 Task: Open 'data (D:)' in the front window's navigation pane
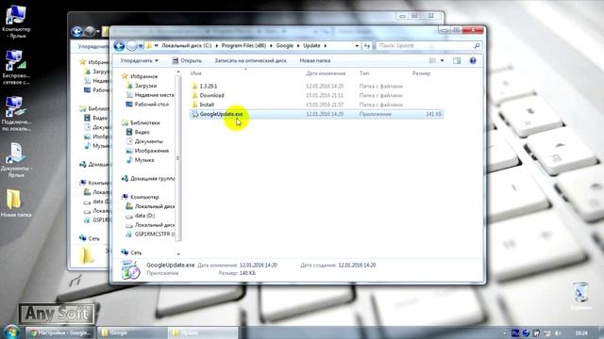pyautogui.click(x=144, y=216)
